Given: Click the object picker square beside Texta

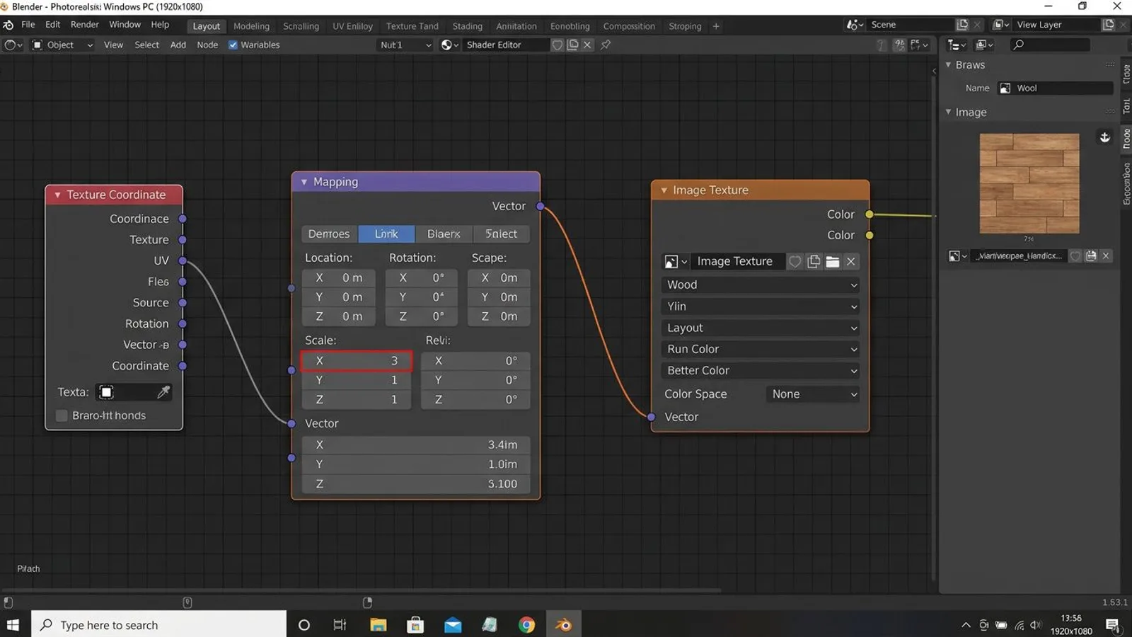Looking at the screenshot, I should pyautogui.click(x=106, y=391).
